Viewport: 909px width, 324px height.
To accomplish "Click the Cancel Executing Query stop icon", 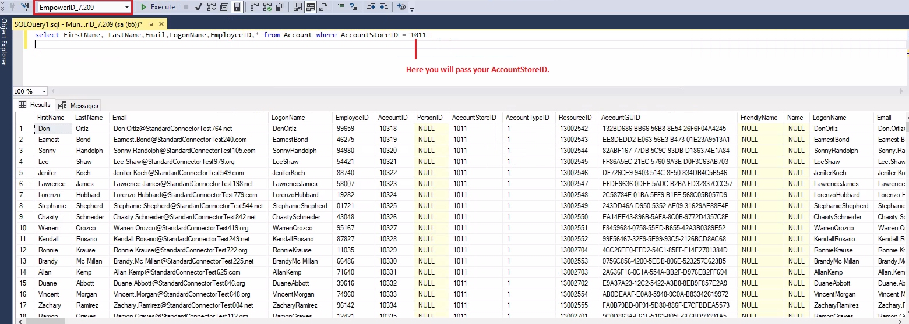I will [186, 7].
